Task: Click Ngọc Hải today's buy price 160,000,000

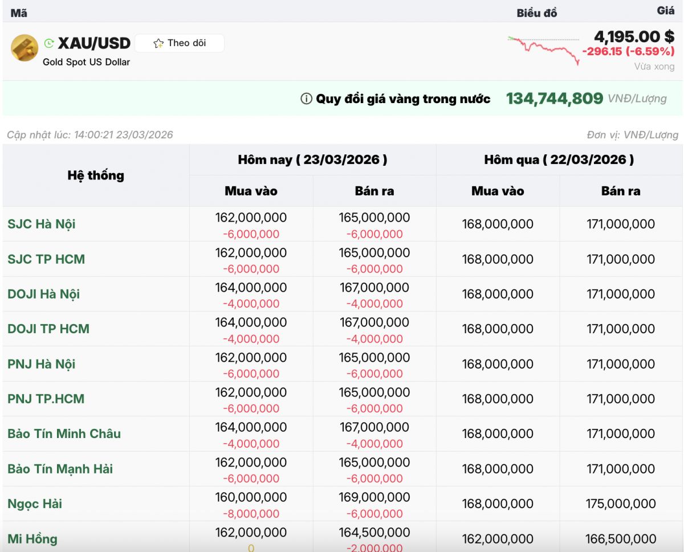Action: pyautogui.click(x=251, y=497)
